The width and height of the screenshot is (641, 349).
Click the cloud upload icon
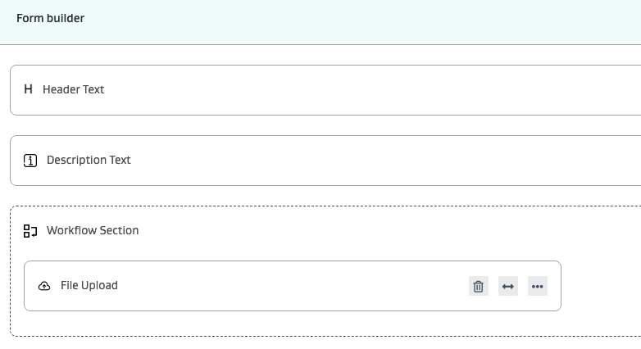pos(44,286)
